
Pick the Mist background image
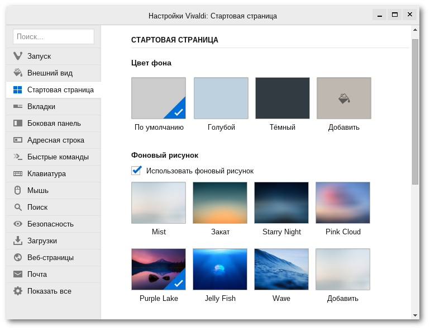[159, 203]
